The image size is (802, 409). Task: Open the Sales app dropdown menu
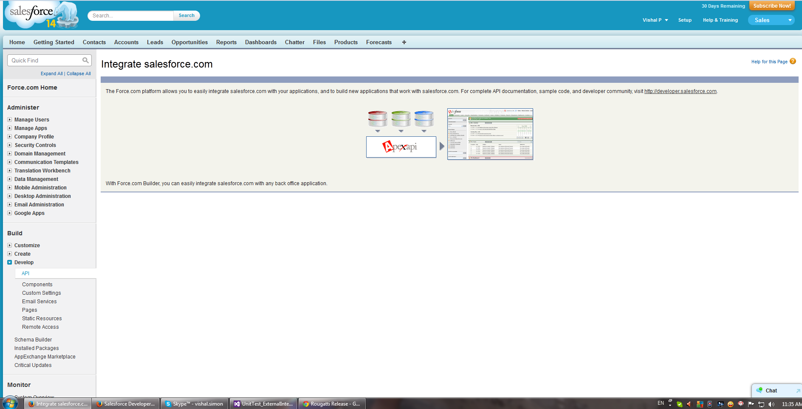tap(771, 20)
